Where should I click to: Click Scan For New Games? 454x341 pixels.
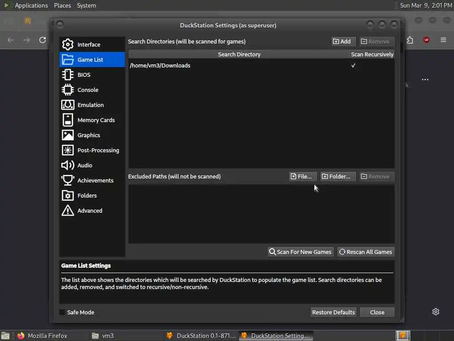click(x=300, y=252)
